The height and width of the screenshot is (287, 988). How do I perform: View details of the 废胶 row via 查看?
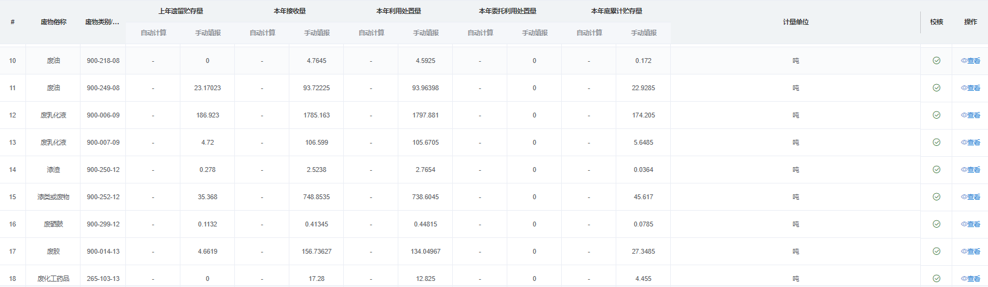coord(970,251)
